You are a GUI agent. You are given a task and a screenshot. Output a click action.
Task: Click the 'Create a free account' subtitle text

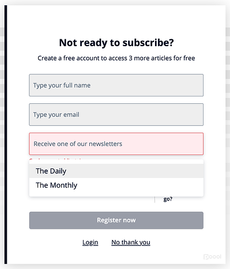coord(116,58)
